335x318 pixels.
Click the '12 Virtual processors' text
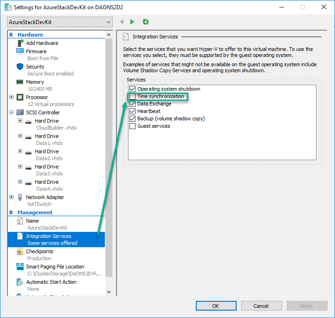[x=51, y=104]
